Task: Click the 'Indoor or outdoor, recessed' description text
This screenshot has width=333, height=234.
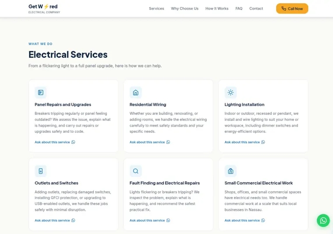Action: click(262, 123)
